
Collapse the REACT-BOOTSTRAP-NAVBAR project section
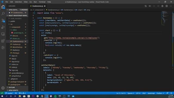pyautogui.click(x=17, y=16)
